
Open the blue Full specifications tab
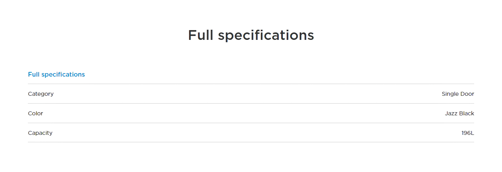(56, 74)
